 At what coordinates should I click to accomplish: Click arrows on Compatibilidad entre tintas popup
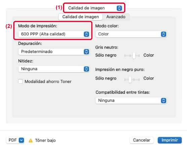(x=163, y=100)
